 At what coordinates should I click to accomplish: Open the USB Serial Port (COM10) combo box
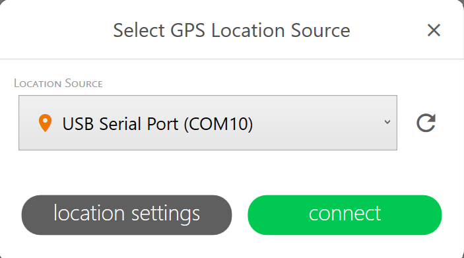(208, 123)
